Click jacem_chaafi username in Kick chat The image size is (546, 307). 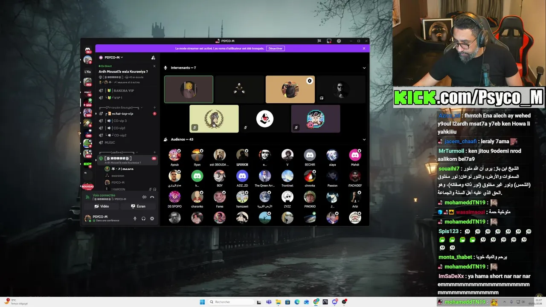click(460, 142)
